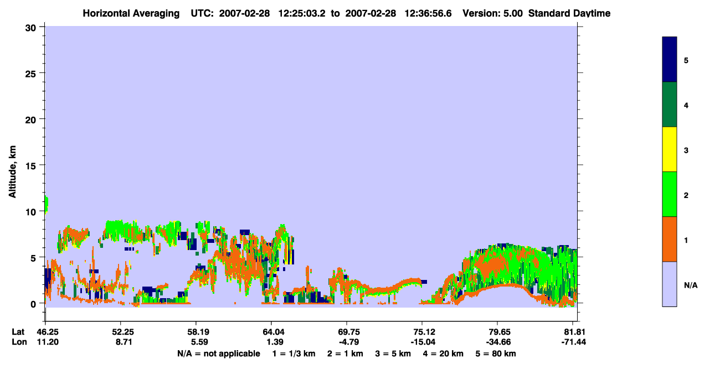Click the yellow color bar segment labeled 3
This screenshot has height=369, width=720.
click(x=670, y=149)
